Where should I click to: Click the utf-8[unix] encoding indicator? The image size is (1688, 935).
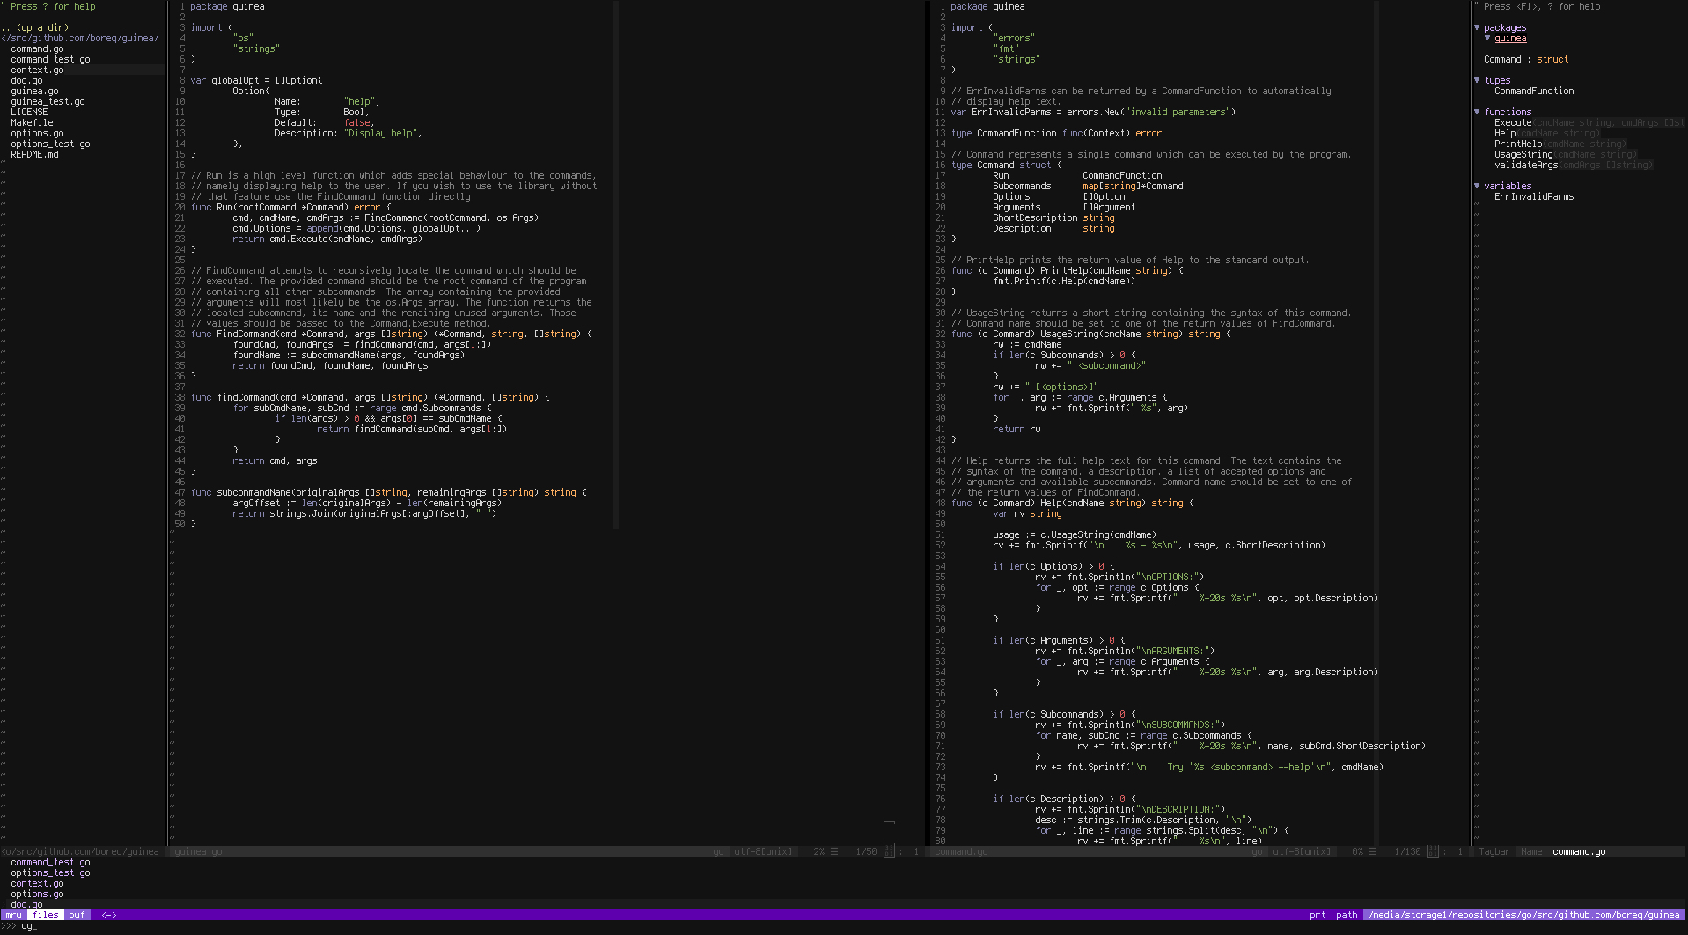[x=762, y=851]
